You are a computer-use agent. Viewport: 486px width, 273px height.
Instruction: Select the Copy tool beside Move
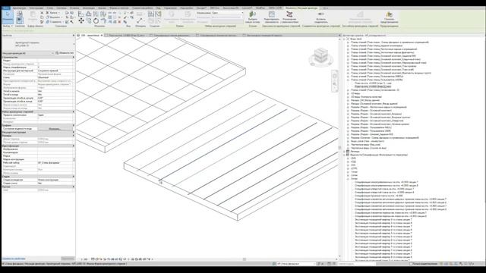coord(89,20)
